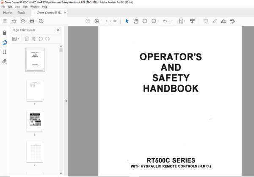Open the Sign document pen icon
Viewport: 254px width, 177px height.
tap(224, 21)
